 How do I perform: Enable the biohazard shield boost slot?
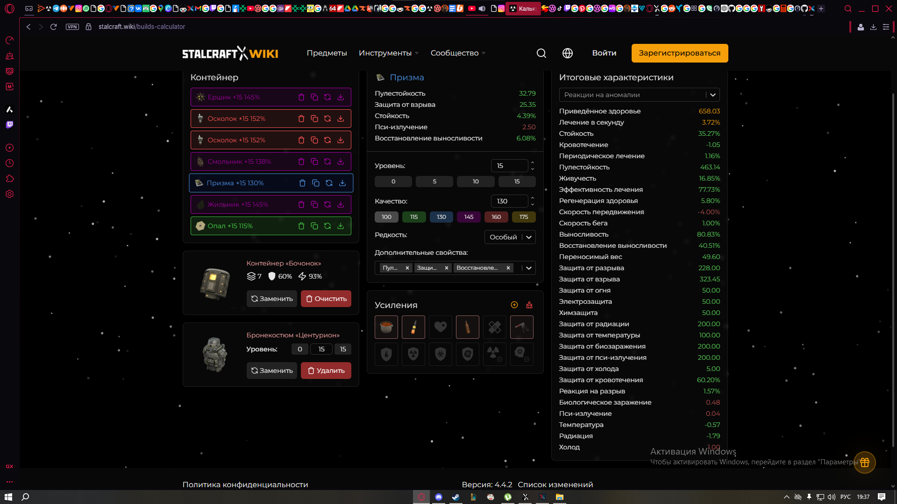point(441,354)
